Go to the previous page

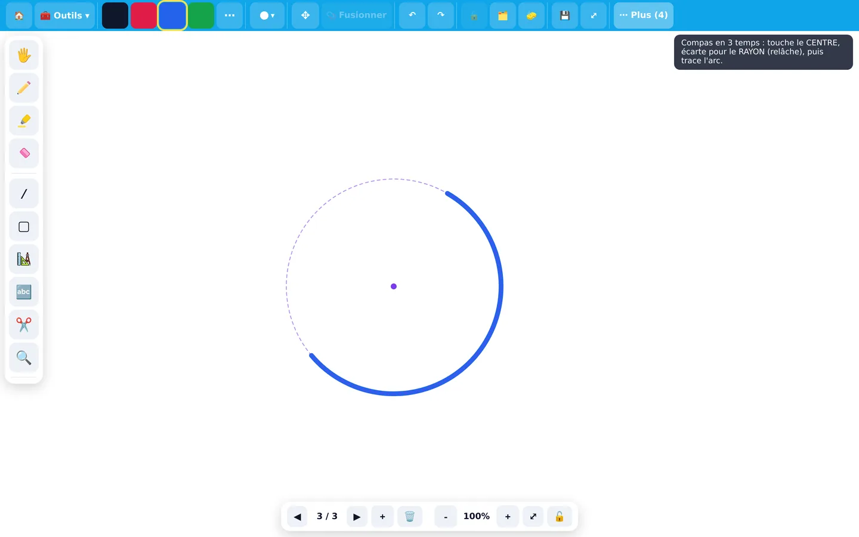[x=298, y=517]
